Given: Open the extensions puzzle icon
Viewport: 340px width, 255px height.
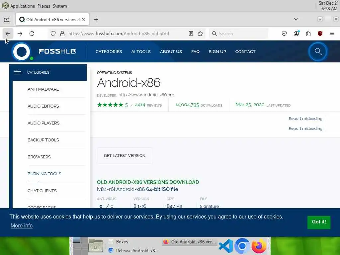Looking at the screenshot, I should click(308, 34).
